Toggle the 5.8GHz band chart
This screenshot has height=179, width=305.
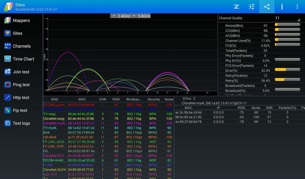pos(141,16)
